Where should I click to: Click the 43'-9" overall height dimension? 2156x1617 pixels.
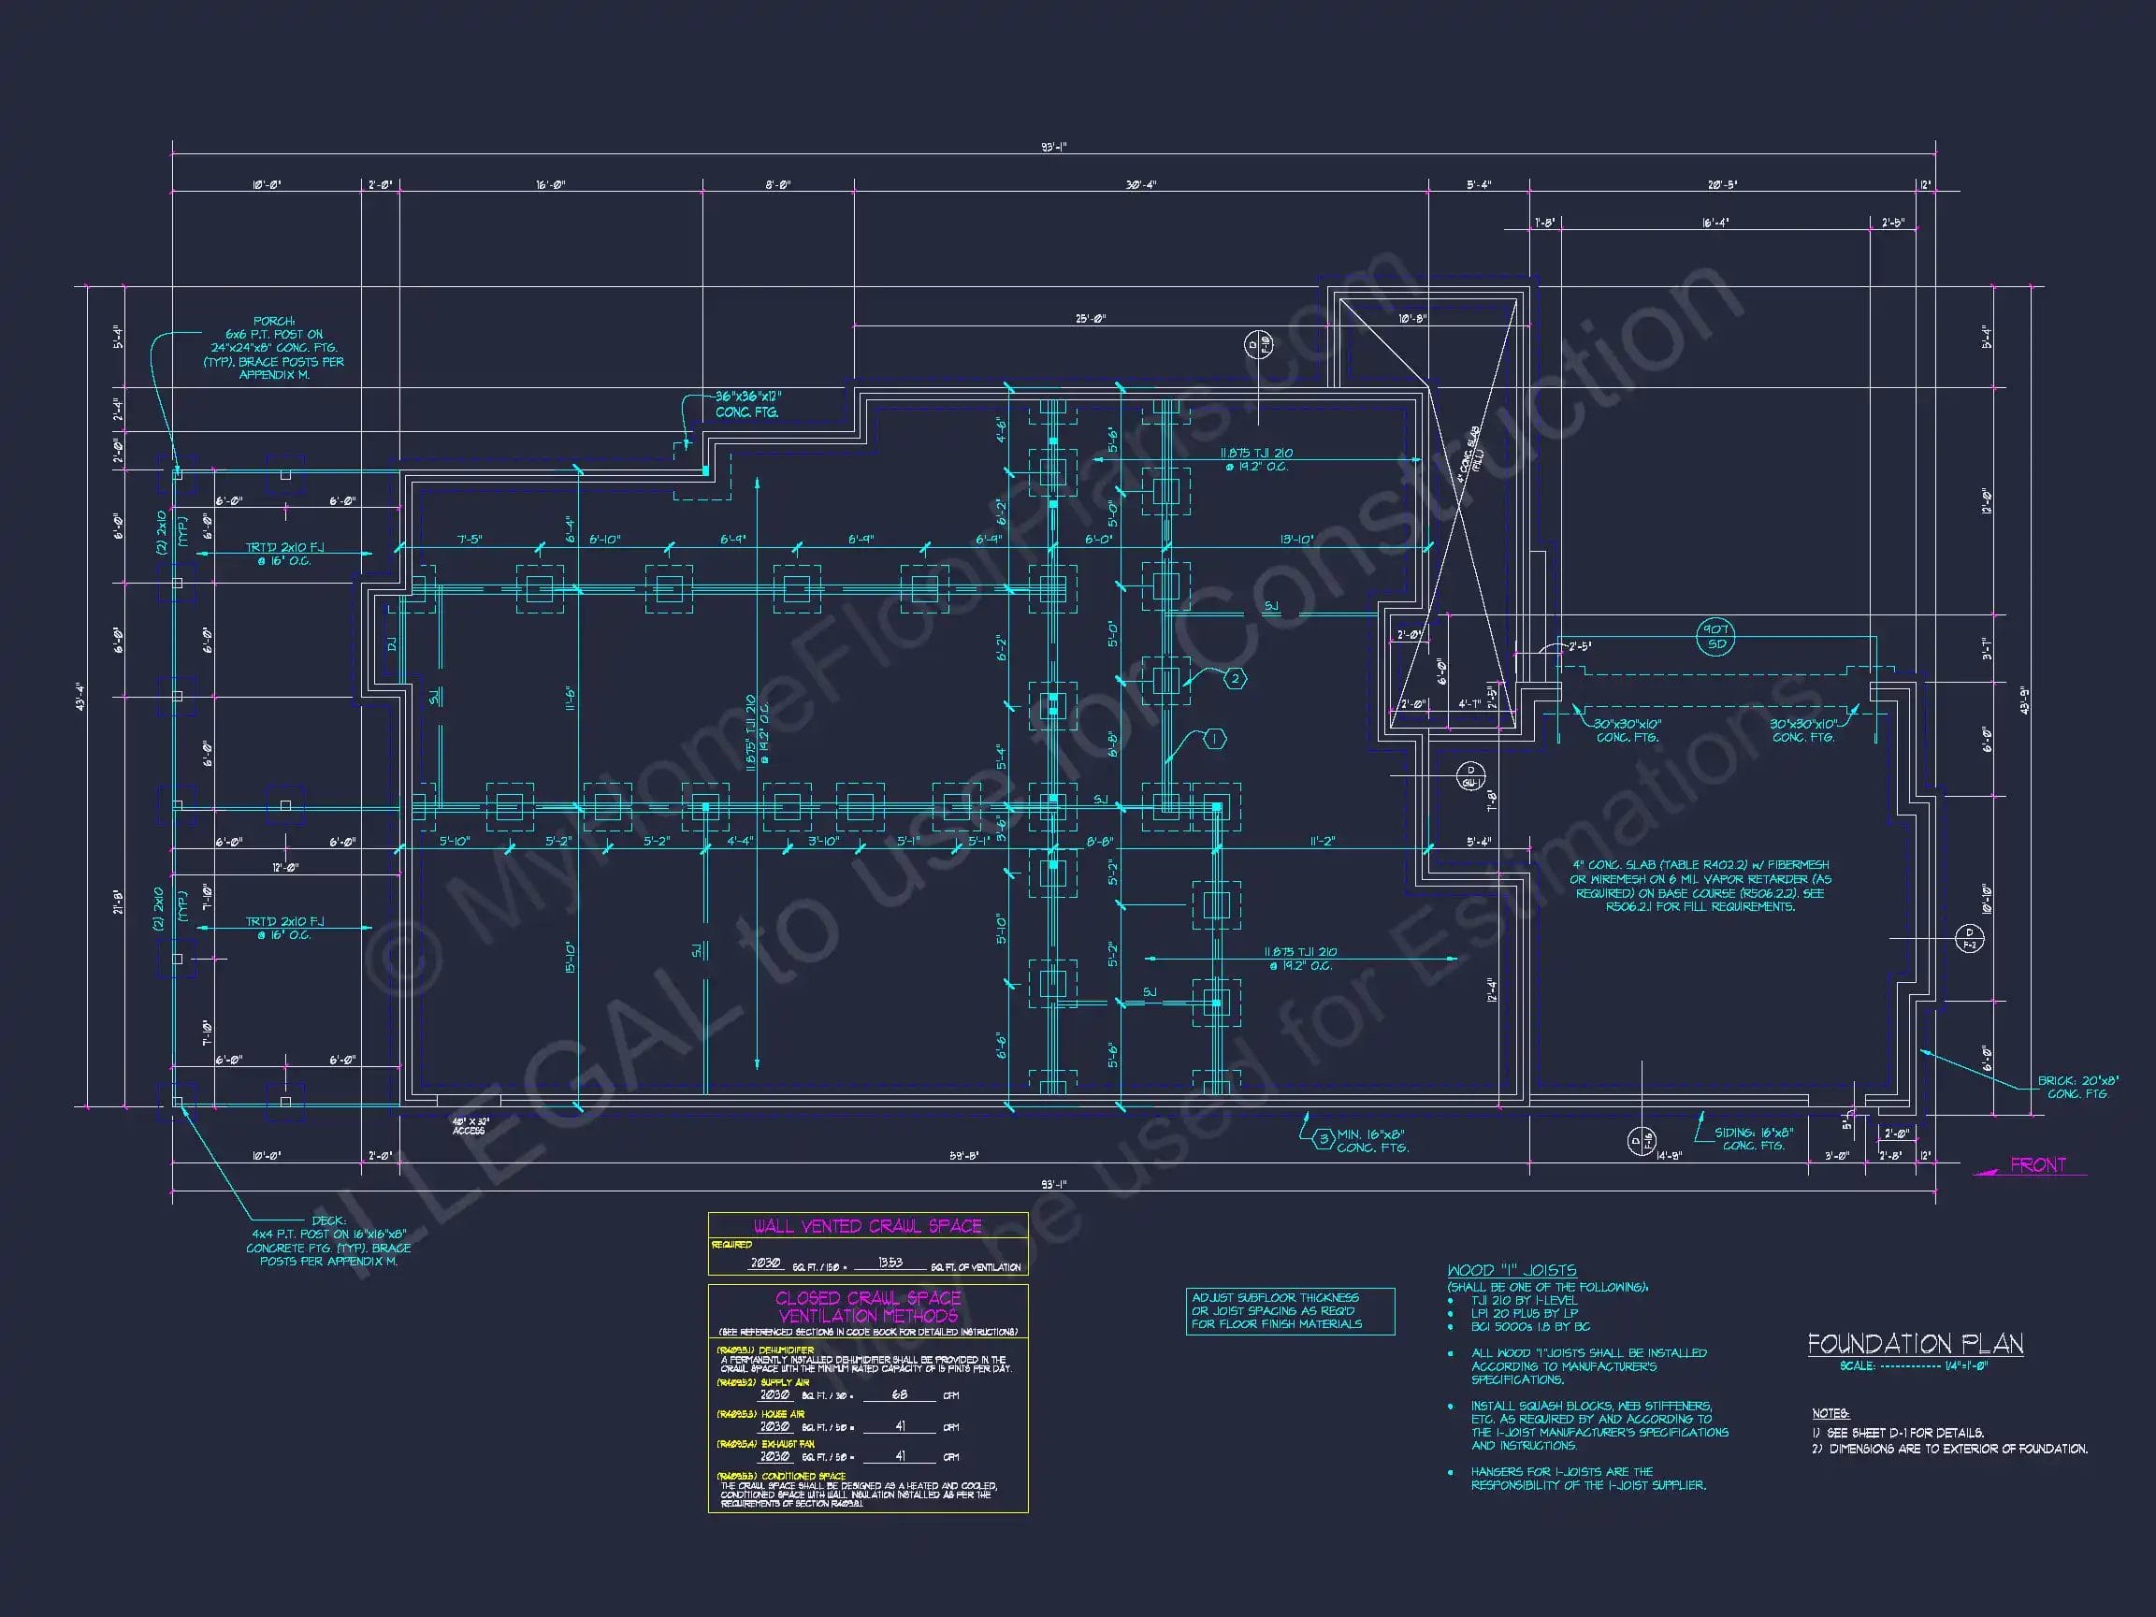point(2025,700)
